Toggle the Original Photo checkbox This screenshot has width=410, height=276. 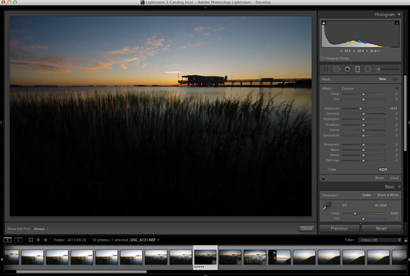[x=323, y=58]
